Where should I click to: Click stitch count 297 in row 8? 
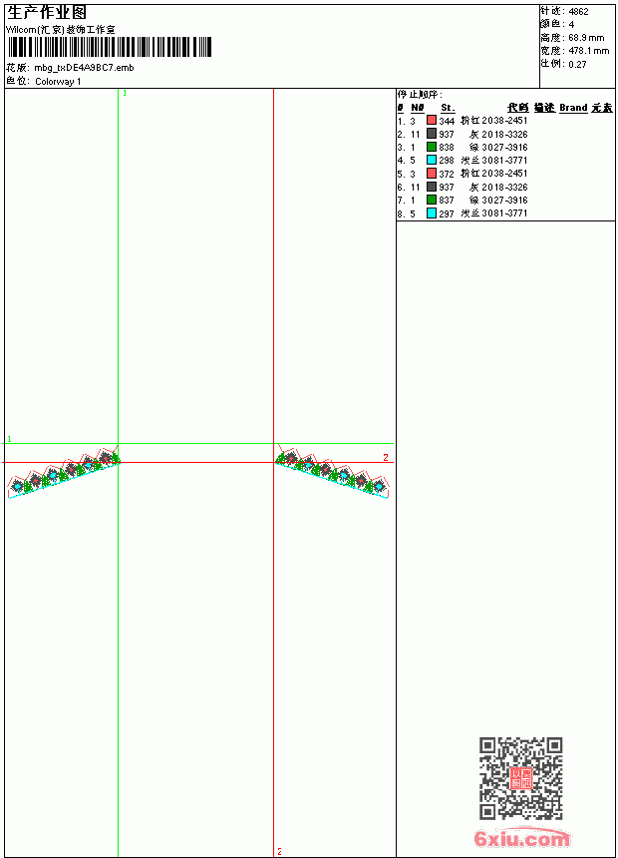coord(447,214)
